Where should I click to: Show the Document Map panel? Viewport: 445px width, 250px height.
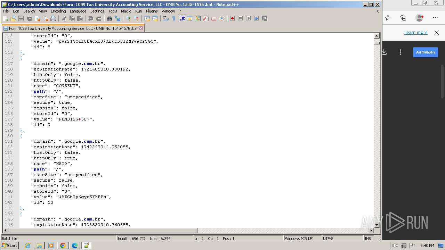coord(198,18)
